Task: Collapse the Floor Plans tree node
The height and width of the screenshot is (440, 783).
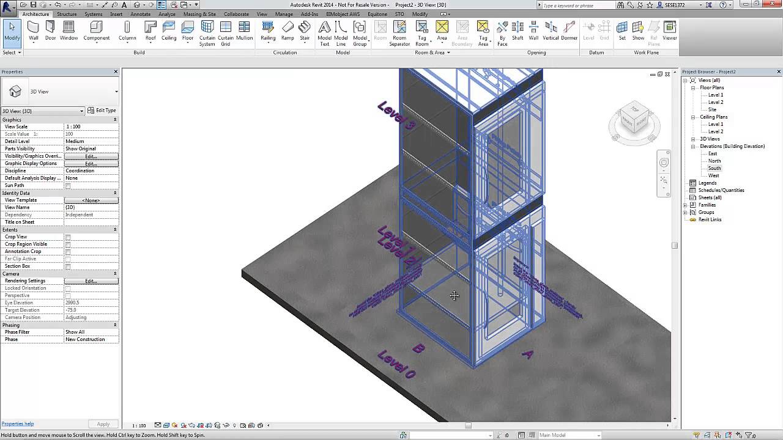Action: pyautogui.click(x=694, y=88)
